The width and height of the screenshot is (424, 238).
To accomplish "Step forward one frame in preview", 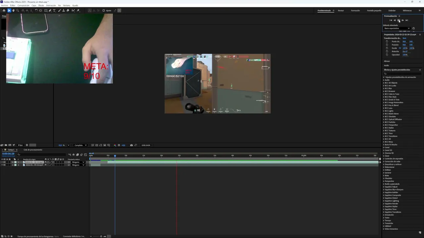I will coord(403,20).
